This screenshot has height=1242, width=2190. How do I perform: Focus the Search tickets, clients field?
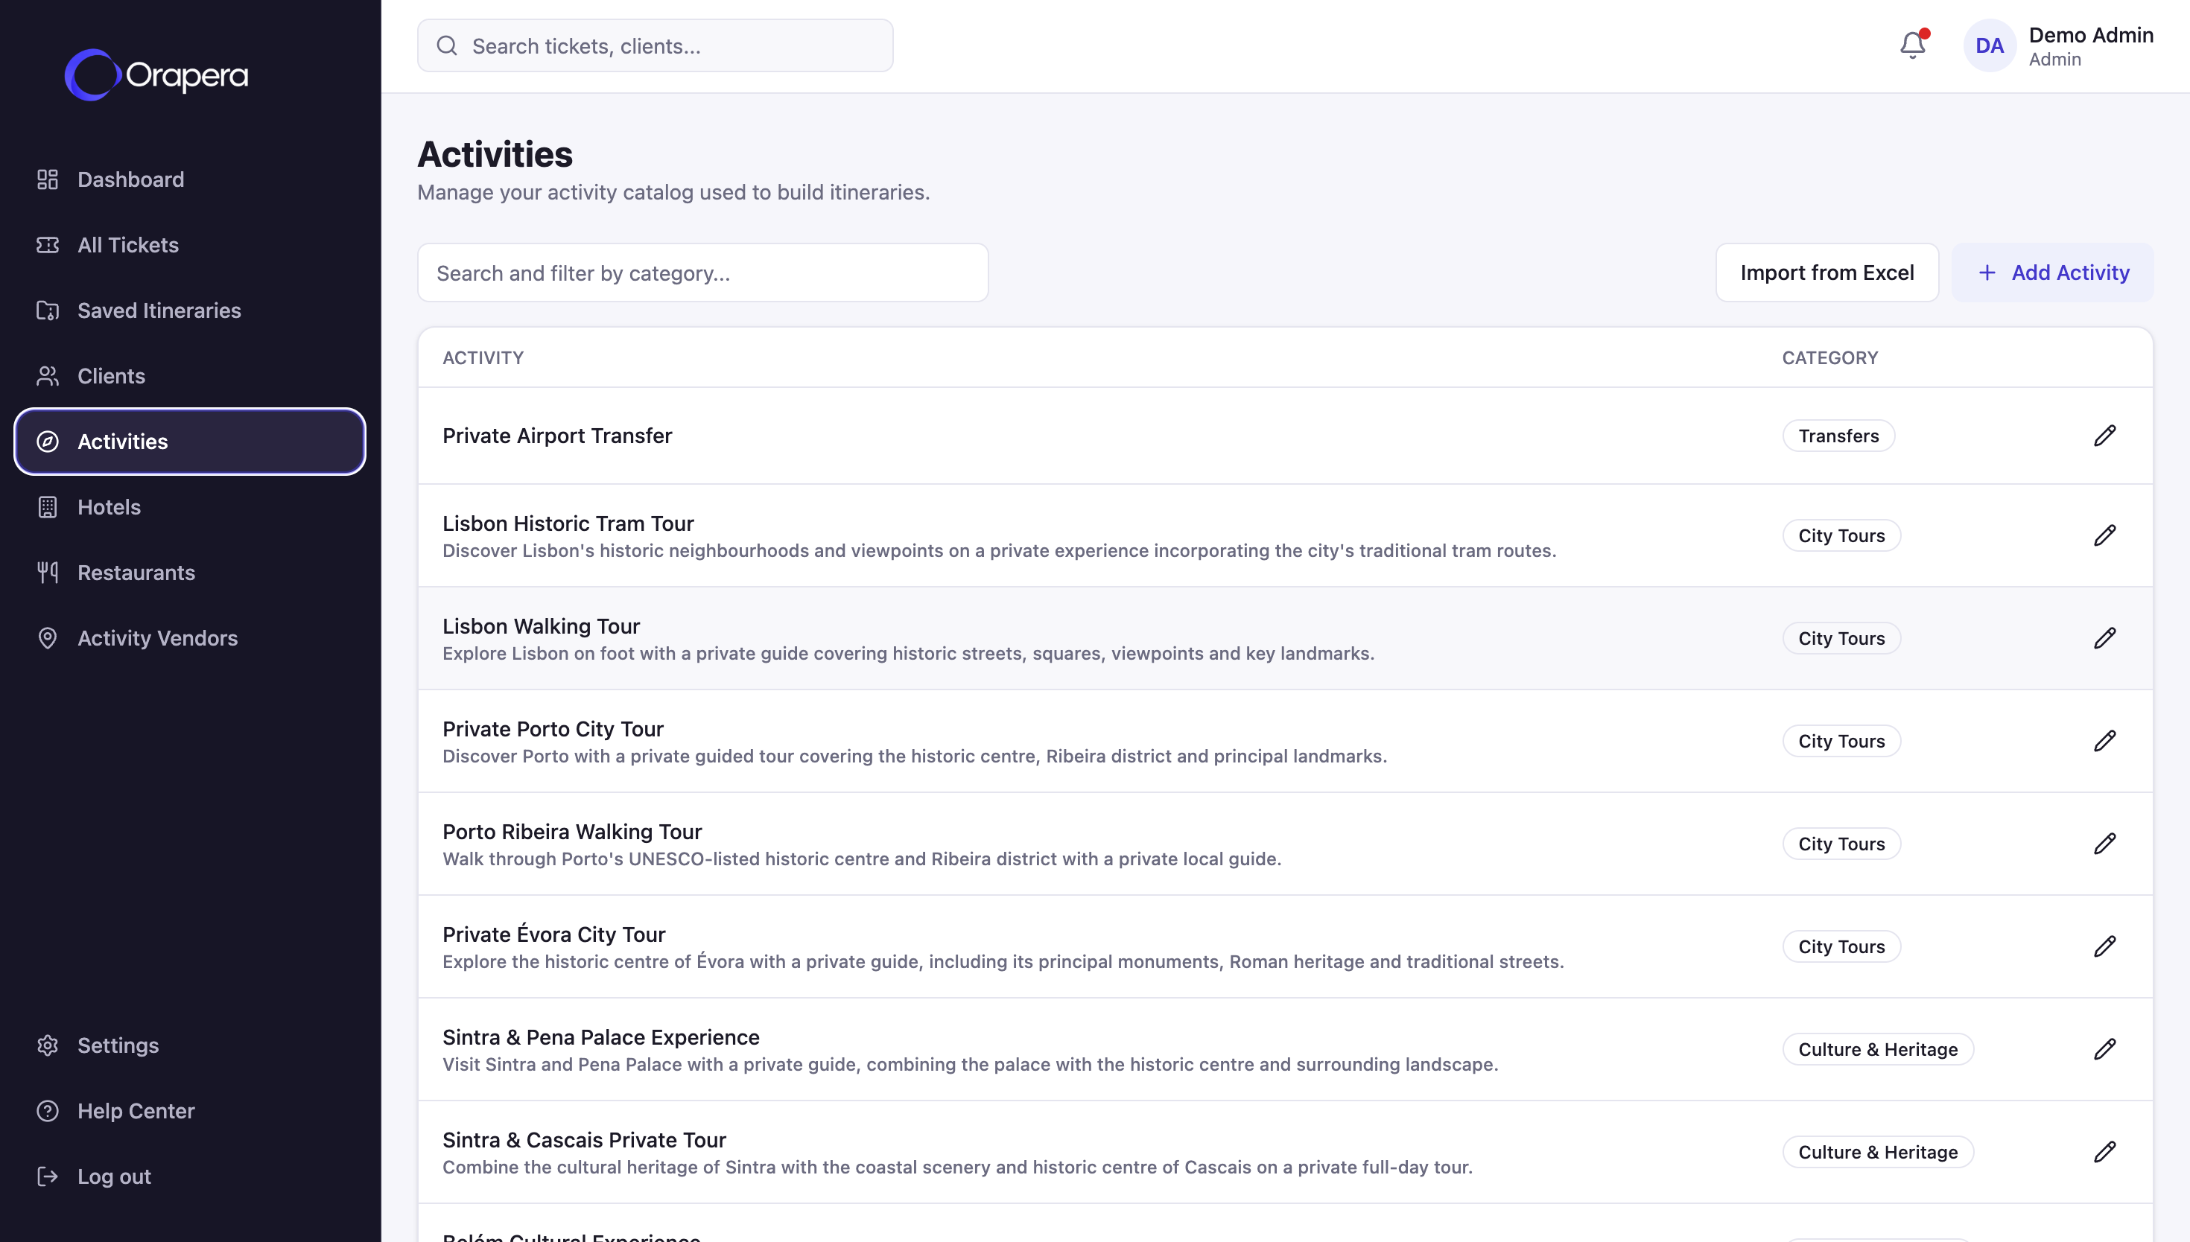coord(656,46)
